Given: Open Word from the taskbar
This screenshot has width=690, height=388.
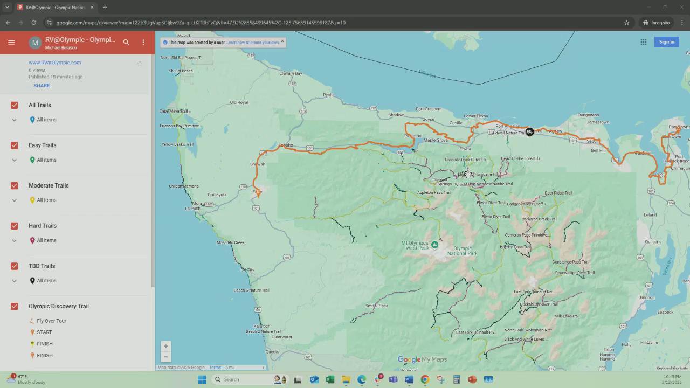Looking at the screenshot, I should pyautogui.click(x=409, y=379).
